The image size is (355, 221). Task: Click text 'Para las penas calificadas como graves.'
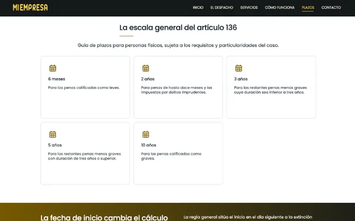(x=171, y=156)
